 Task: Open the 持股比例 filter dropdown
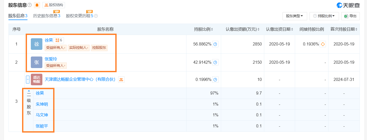[x=324, y=16]
